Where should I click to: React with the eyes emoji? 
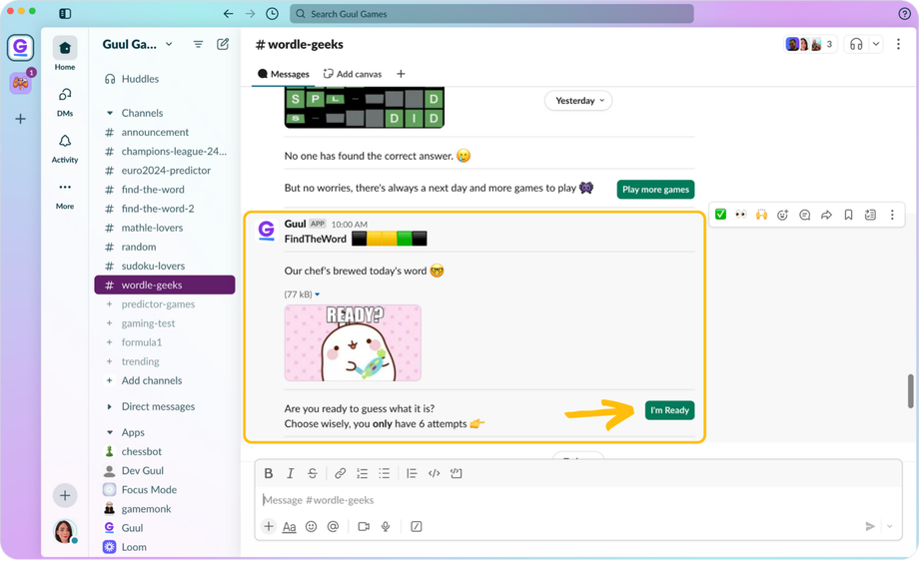741,215
